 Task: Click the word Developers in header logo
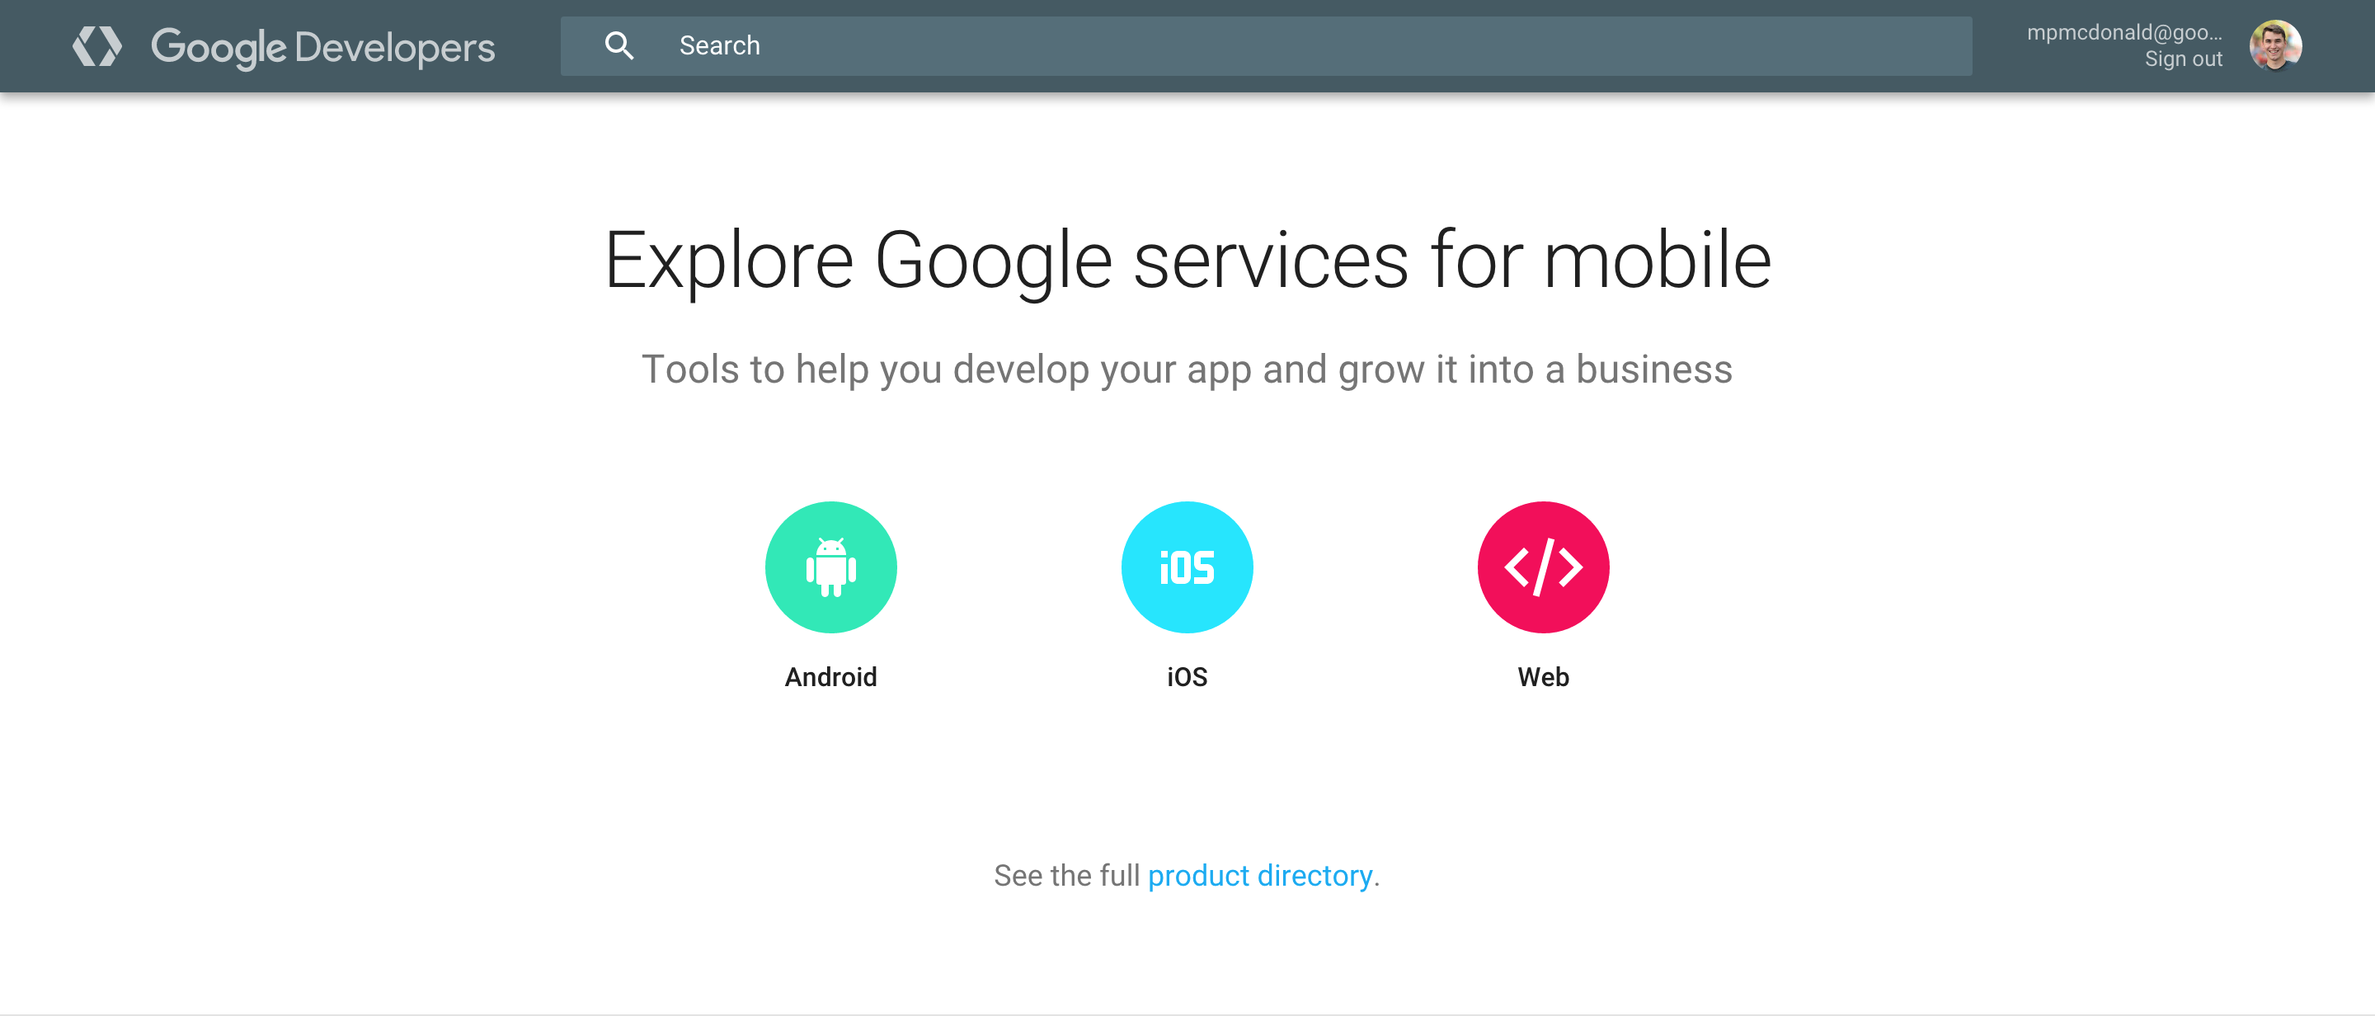point(395,46)
